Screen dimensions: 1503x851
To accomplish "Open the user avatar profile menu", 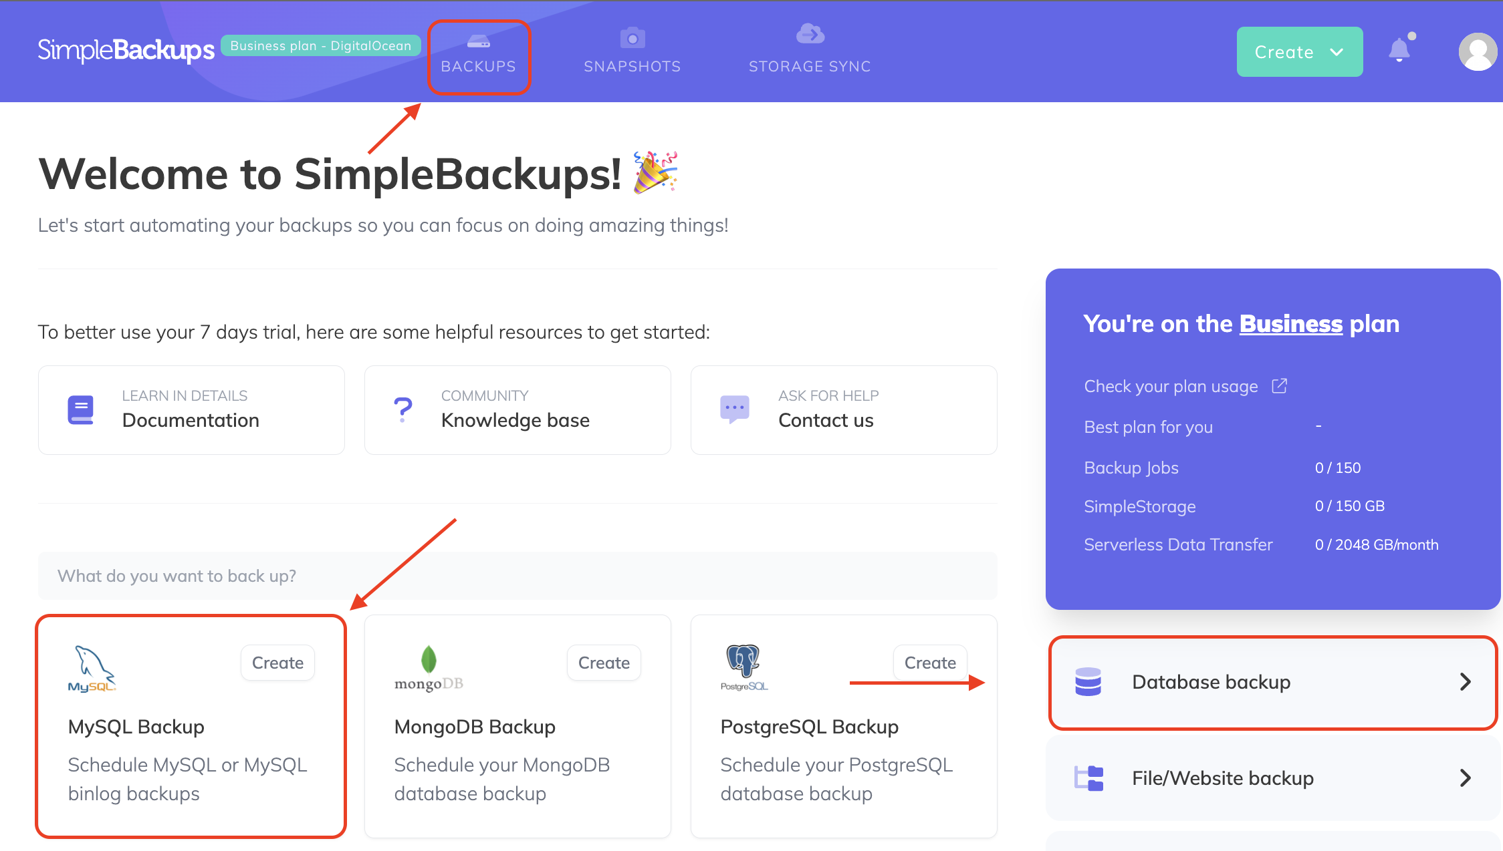I will 1477,52.
